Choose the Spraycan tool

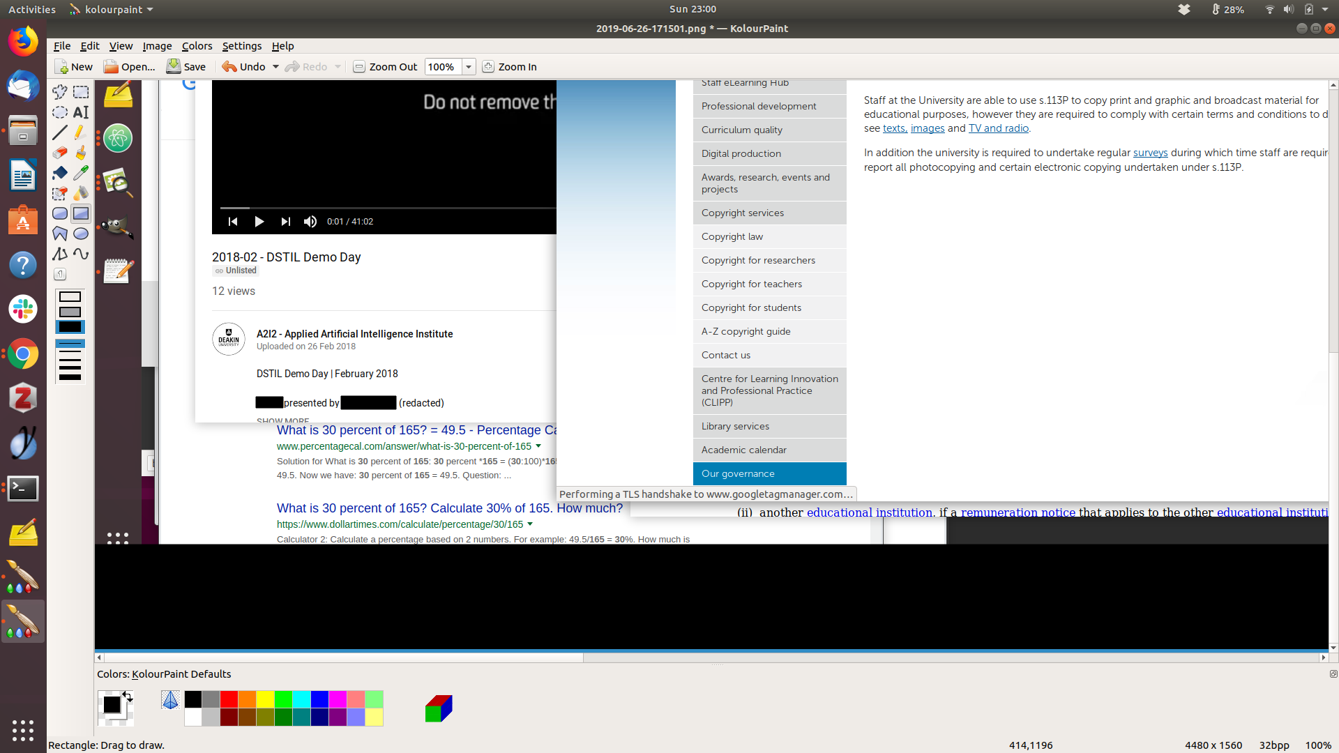(x=81, y=193)
